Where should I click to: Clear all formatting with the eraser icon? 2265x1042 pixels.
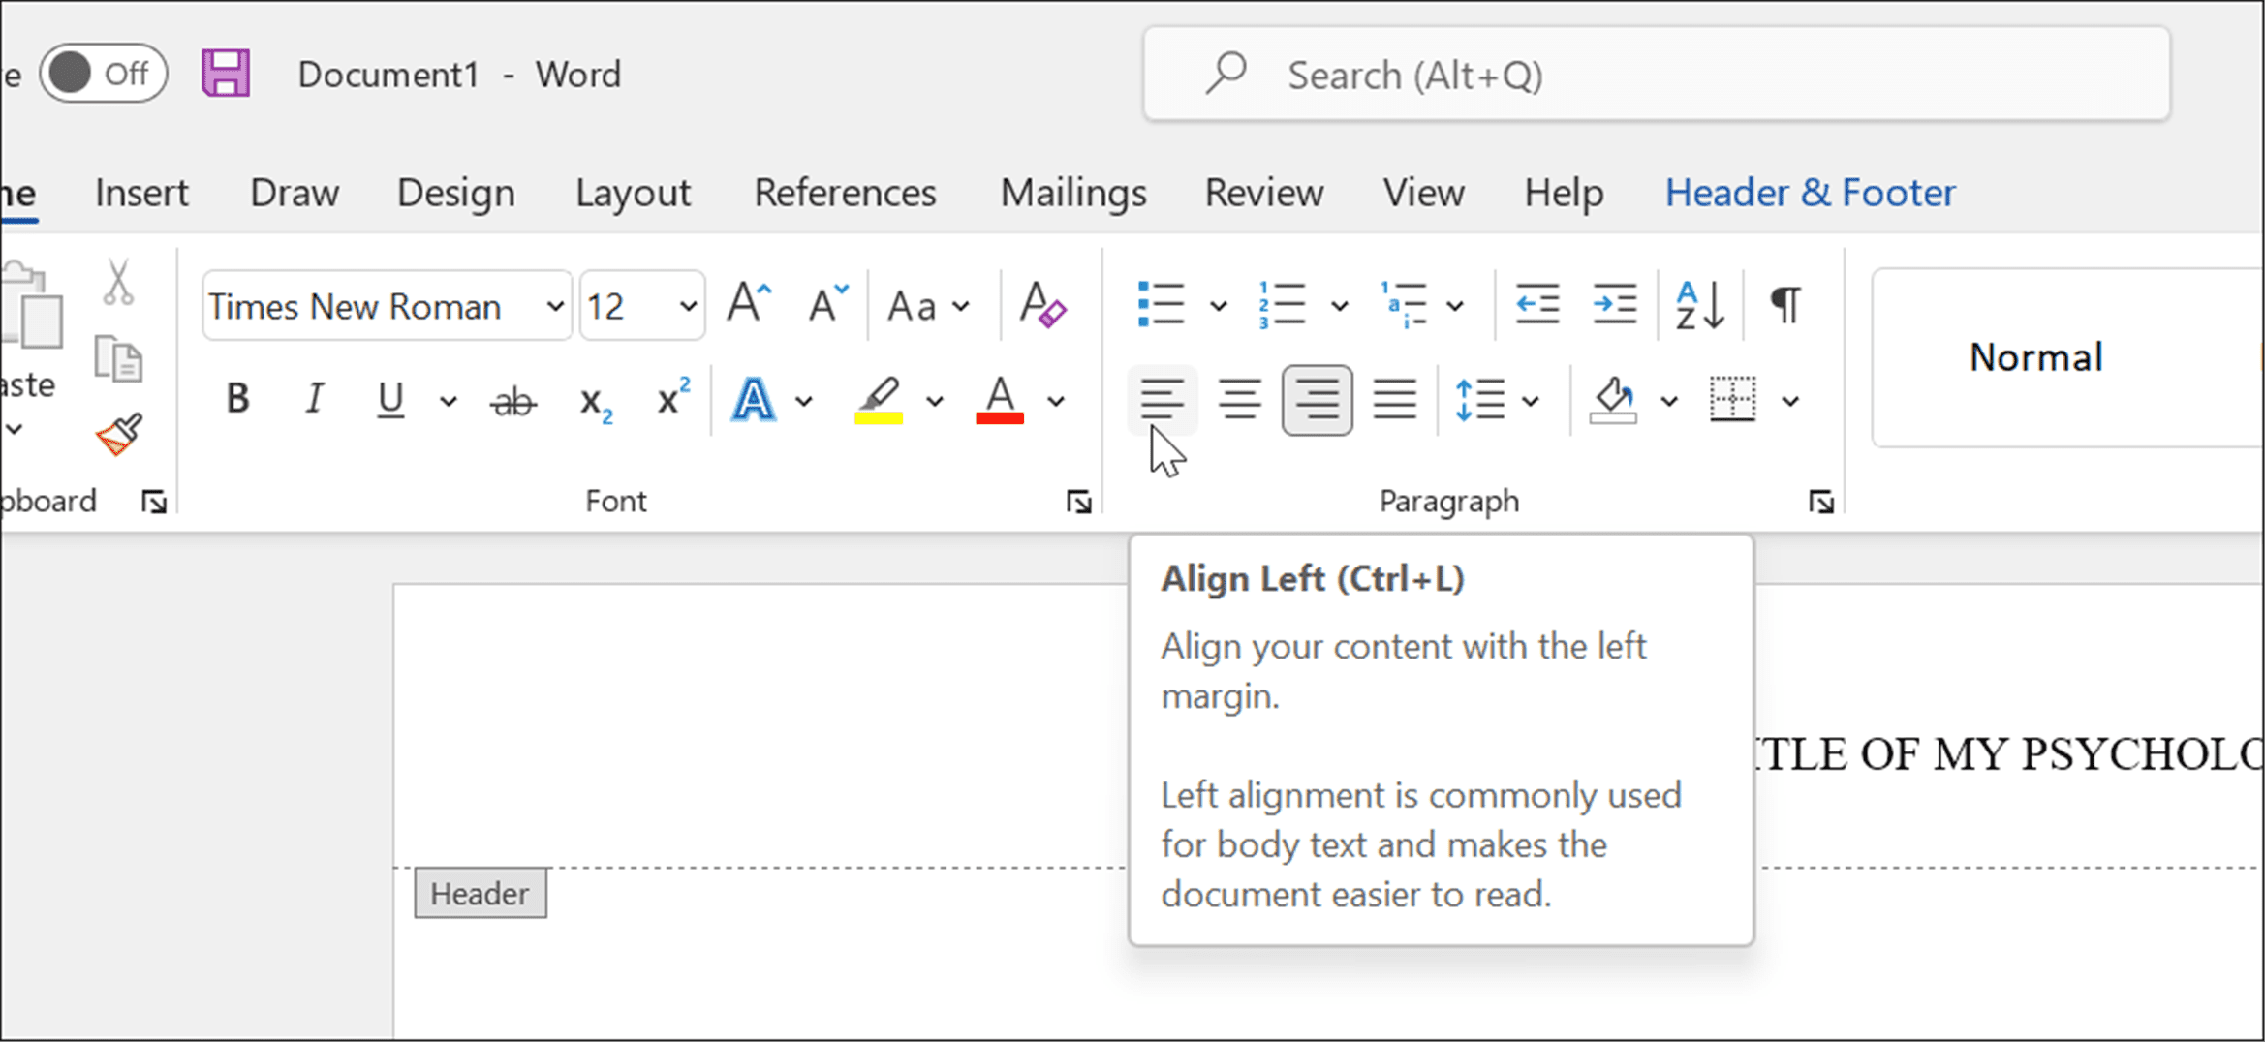(1043, 306)
